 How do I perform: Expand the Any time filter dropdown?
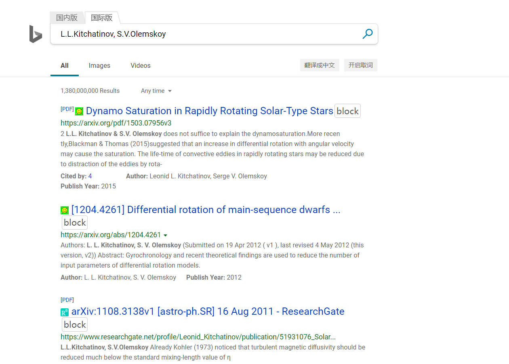click(156, 91)
